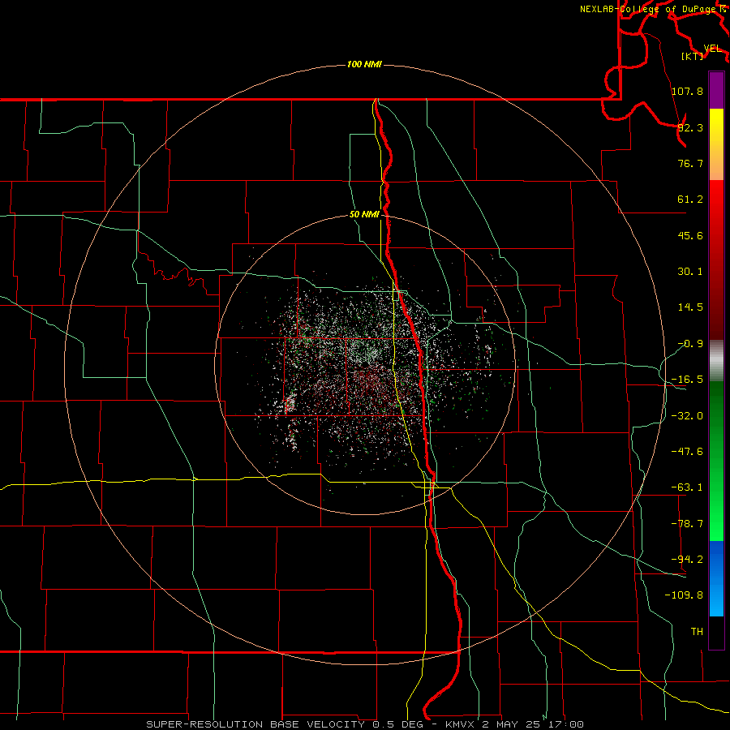The image size is (730, 730).
Task: Click the -16.5 legend value
Action: point(687,380)
